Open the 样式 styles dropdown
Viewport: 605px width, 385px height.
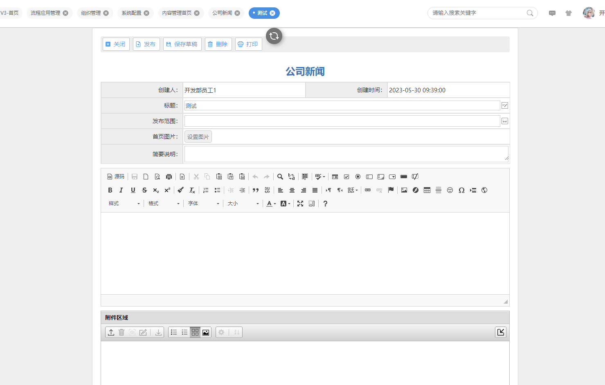tap(124, 204)
